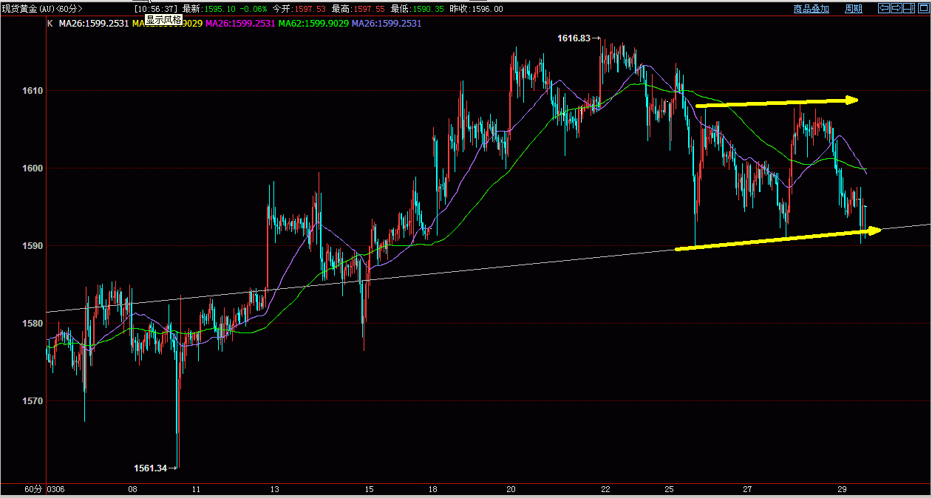932x498 pixels.
Task: Click the K indicator label
Action: click(x=50, y=24)
